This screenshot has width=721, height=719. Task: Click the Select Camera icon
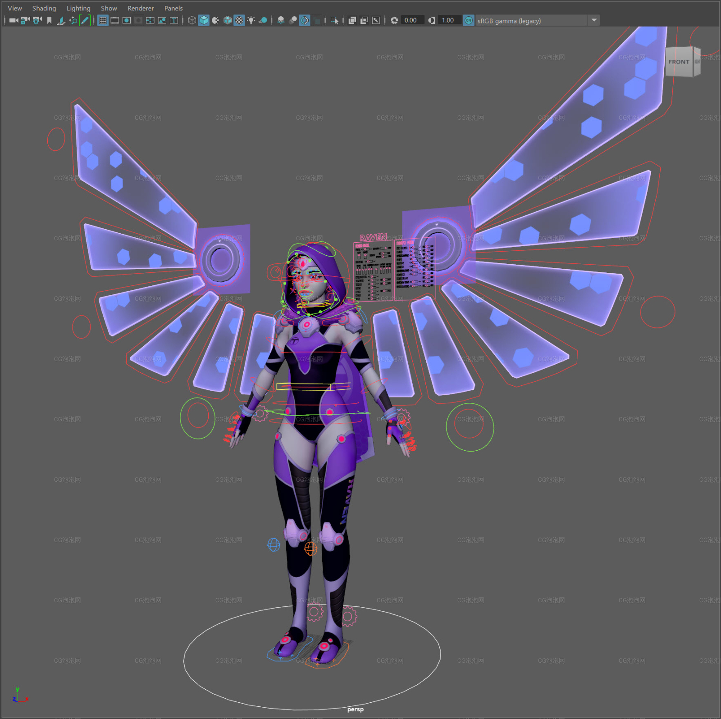pyautogui.click(x=14, y=20)
